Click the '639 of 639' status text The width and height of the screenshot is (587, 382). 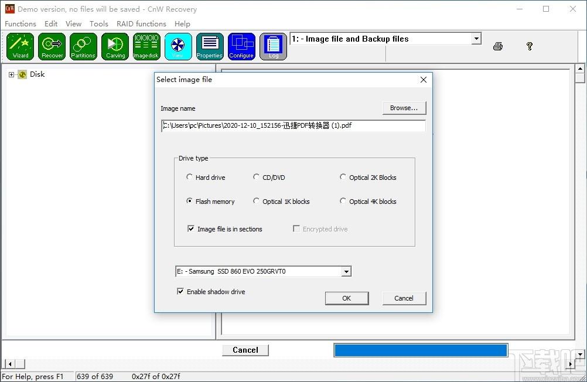(95, 376)
